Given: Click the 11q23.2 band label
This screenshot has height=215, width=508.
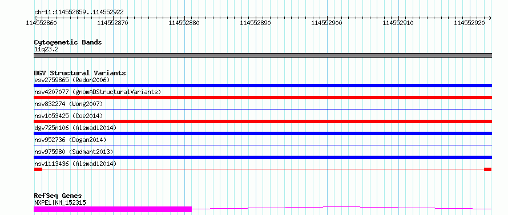Looking at the screenshot, I should tap(46, 50).
